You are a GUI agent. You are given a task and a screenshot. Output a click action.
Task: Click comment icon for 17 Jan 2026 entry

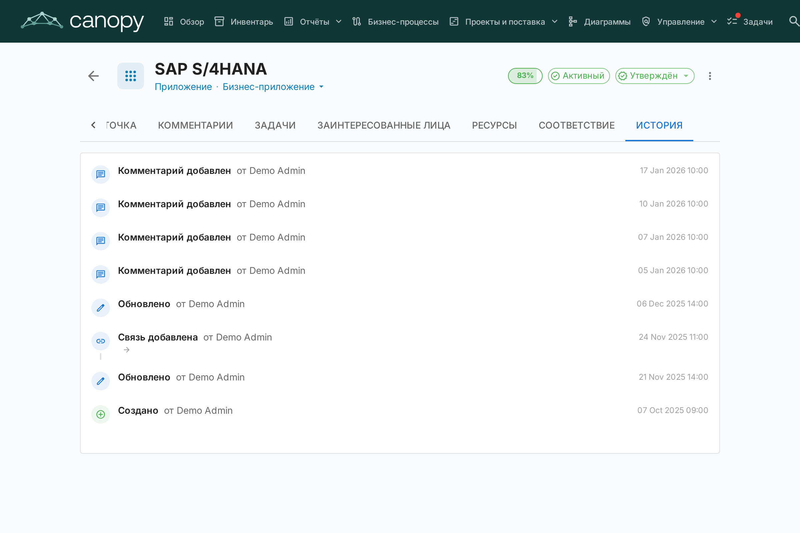click(x=101, y=174)
